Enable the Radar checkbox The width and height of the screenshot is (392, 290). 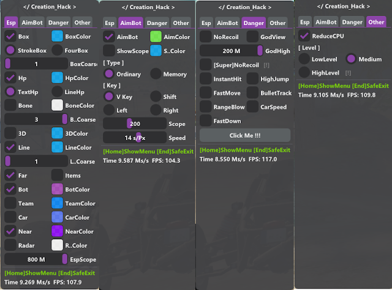click(x=10, y=245)
